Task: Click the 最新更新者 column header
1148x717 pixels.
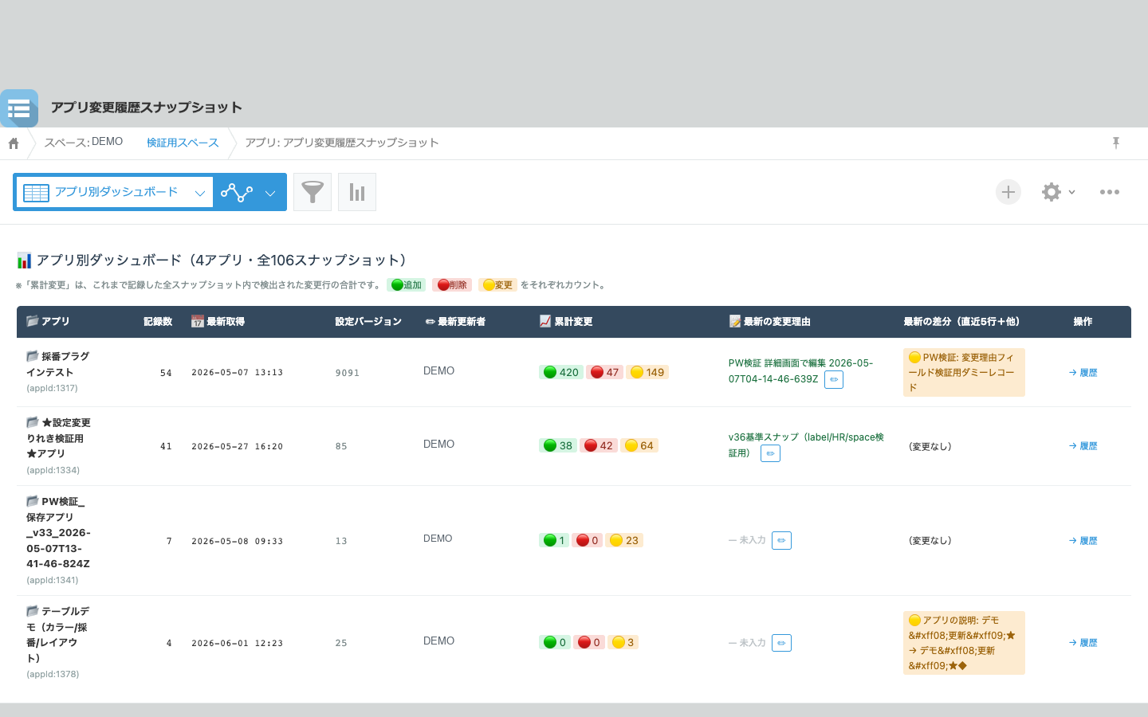Action: 455,322
